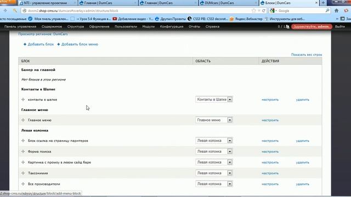Open the 'Панель управления' admin menu item
Screen dimensions: 351x197
[20, 27]
